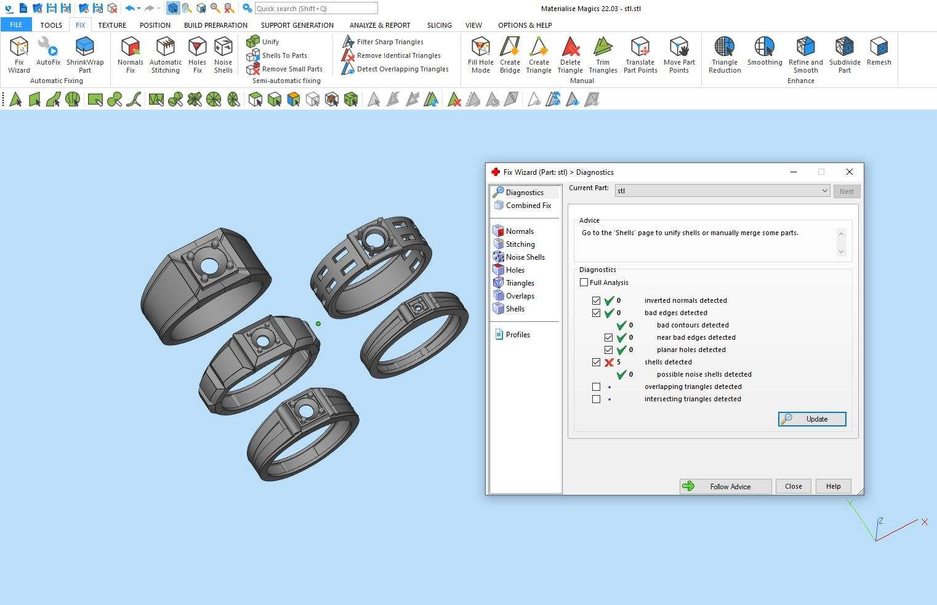Click the Delete Triangle icon
Viewport: 937px width, 605px height.
(570, 54)
